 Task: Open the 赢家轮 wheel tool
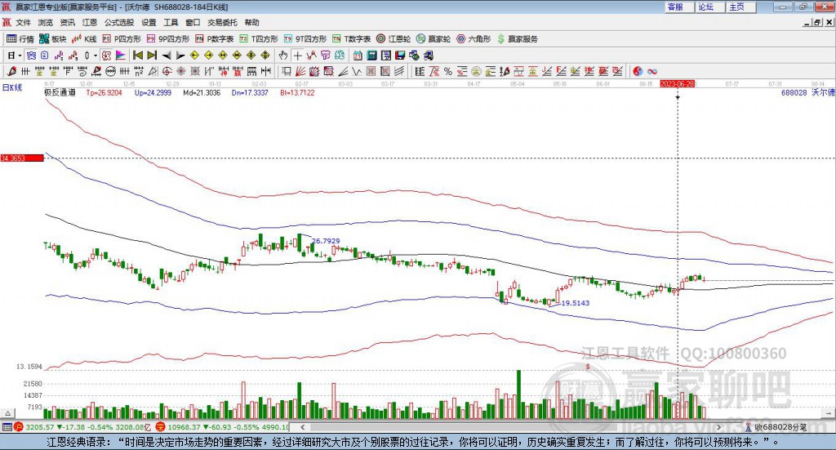[x=434, y=39]
